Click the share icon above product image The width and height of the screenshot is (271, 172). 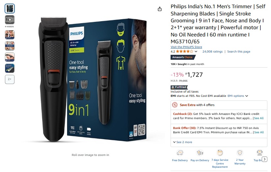159,9
